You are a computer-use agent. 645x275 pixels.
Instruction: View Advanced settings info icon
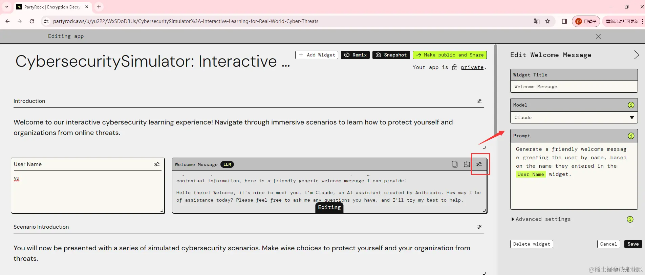(630, 219)
